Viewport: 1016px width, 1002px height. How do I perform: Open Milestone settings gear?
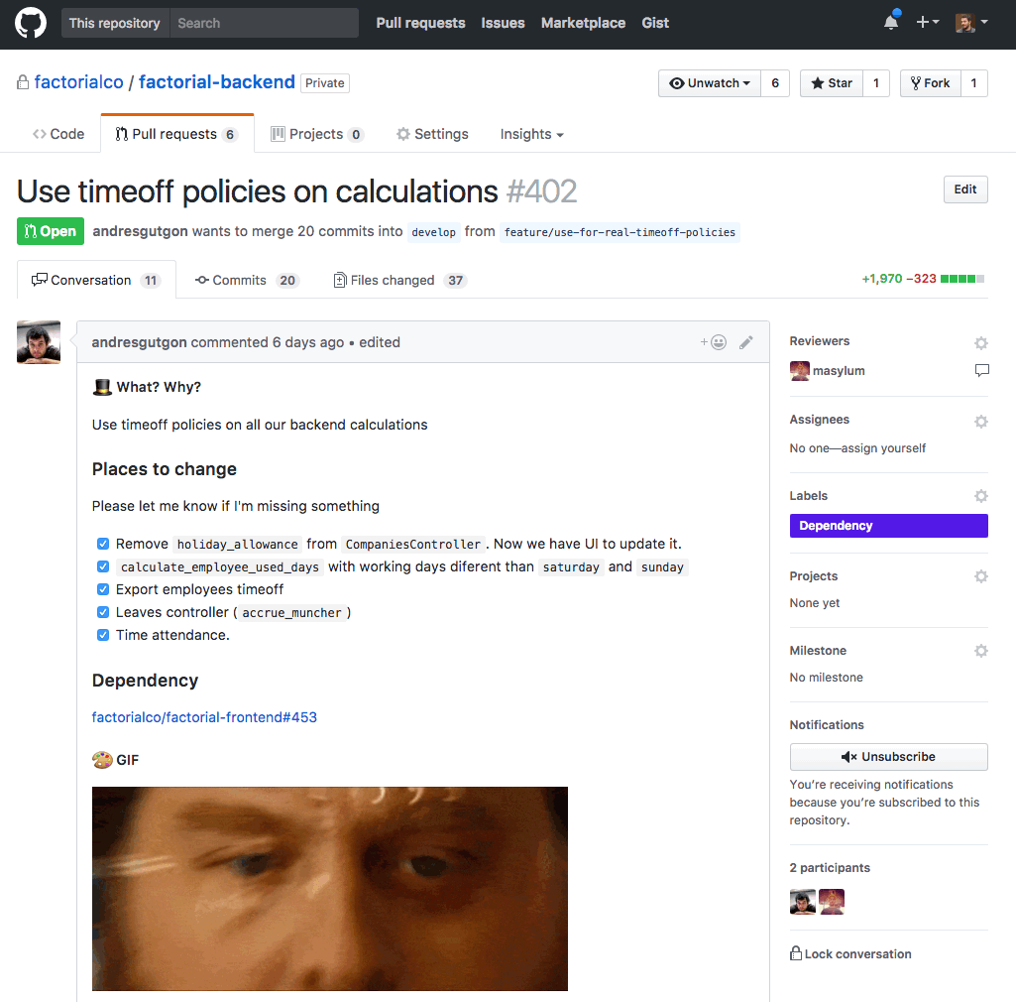click(x=981, y=651)
